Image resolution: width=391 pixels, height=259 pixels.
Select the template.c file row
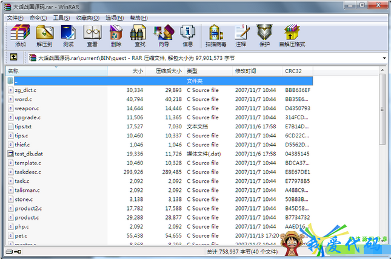159,163
